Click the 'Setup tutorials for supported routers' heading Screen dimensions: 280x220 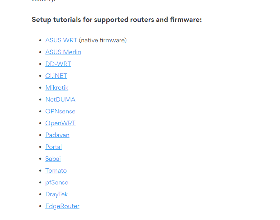(117, 19)
